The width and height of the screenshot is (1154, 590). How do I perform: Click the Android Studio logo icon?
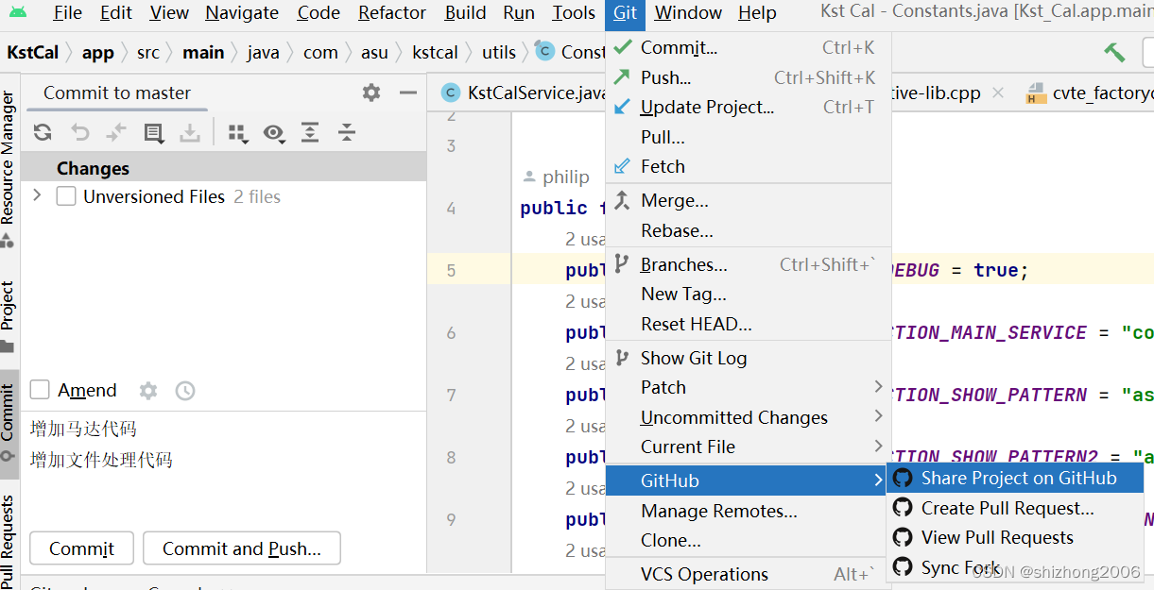tap(18, 13)
